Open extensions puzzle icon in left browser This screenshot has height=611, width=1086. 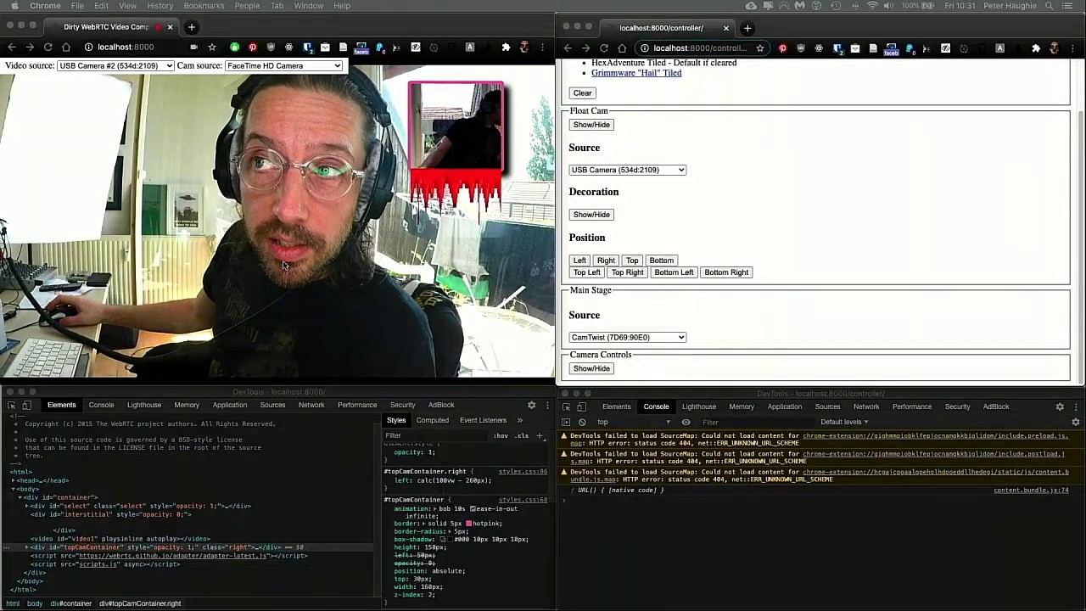(x=506, y=48)
